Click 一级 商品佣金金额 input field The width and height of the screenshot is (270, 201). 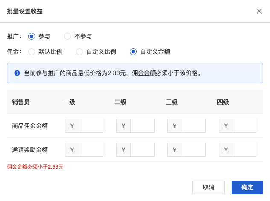pos(91,126)
